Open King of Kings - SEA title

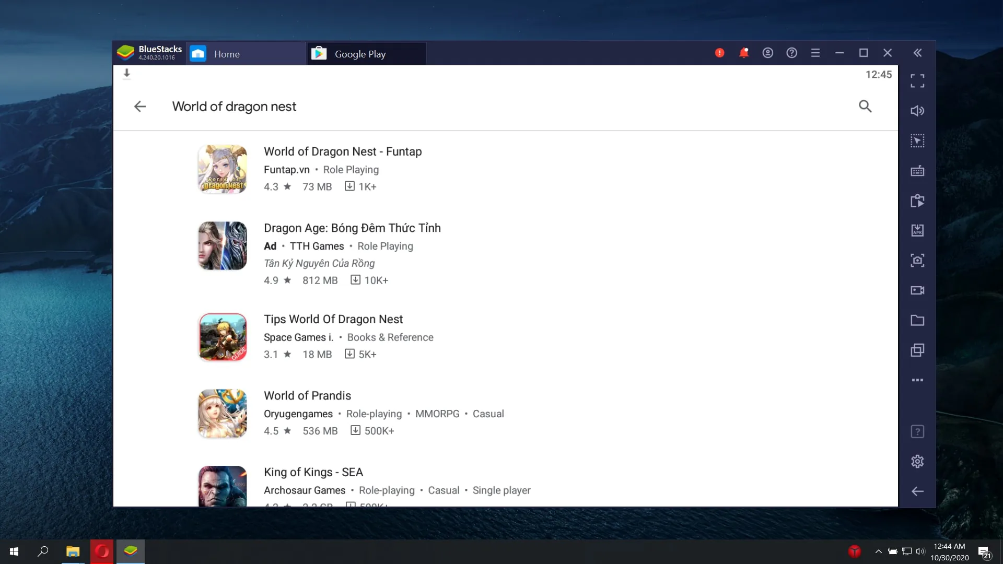(313, 472)
